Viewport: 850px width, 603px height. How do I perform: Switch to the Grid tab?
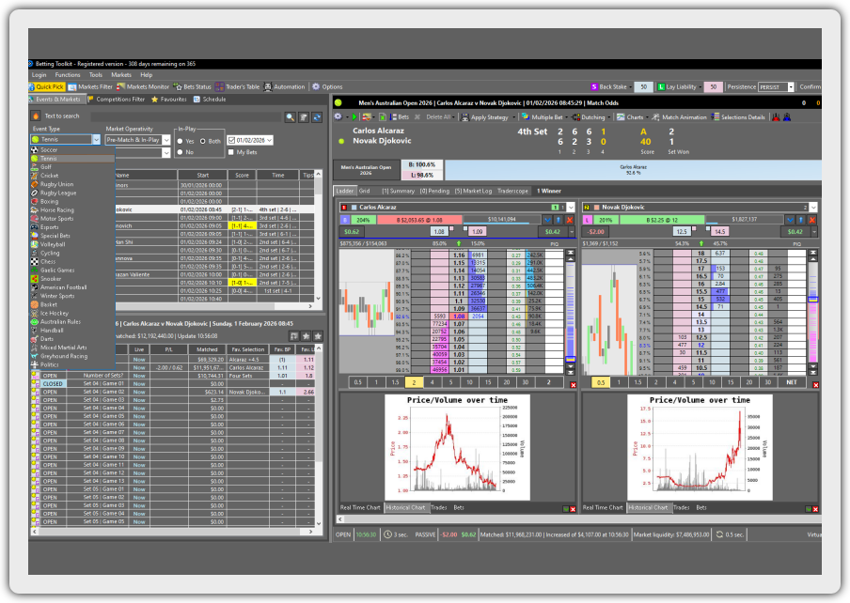pyautogui.click(x=364, y=191)
